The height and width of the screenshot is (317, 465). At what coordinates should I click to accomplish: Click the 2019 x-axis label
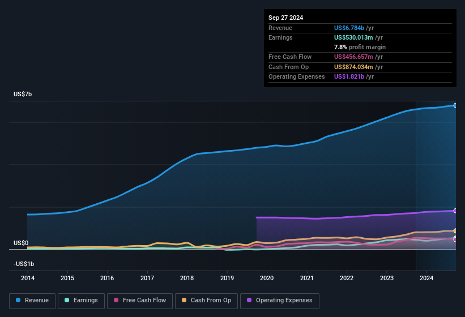[x=227, y=278]
